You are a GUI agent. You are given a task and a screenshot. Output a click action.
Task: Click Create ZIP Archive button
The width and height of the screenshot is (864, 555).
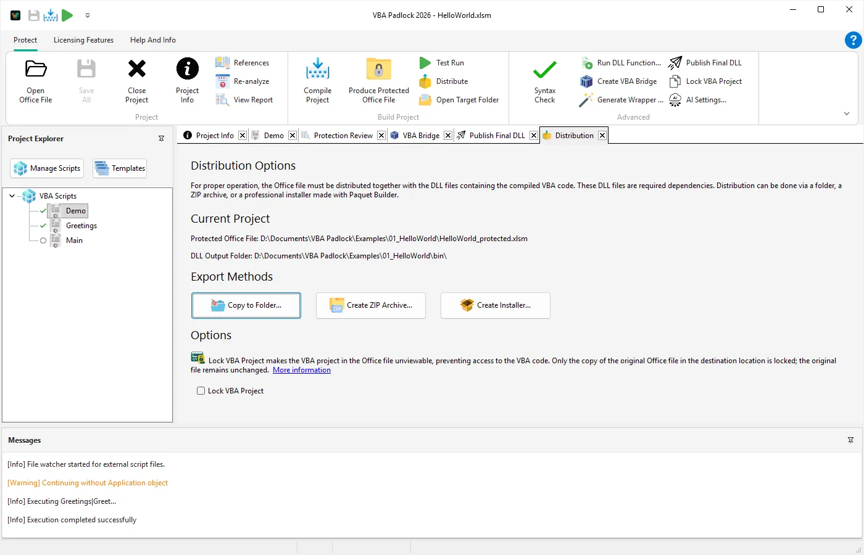tap(371, 305)
